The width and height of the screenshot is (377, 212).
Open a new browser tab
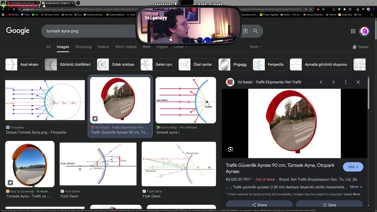78,3
